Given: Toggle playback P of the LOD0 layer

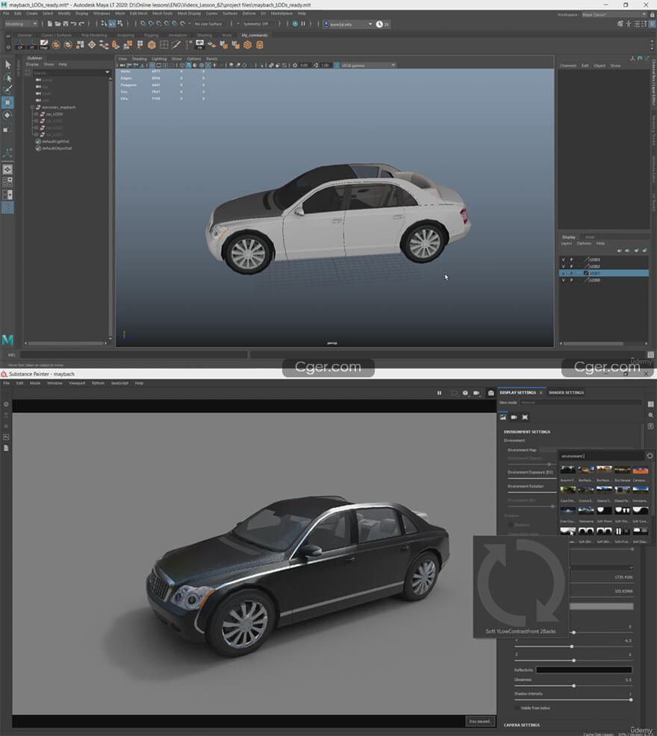Looking at the screenshot, I should (571, 280).
